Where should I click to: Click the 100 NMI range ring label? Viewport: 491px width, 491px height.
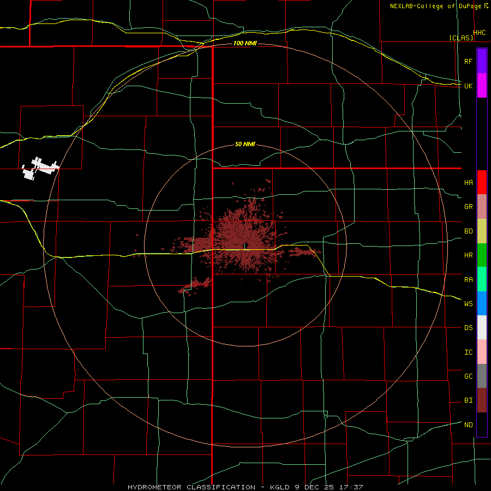pos(245,43)
